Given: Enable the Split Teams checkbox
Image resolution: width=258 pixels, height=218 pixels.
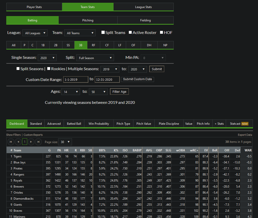Looking at the screenshot, I should (103, 32).
